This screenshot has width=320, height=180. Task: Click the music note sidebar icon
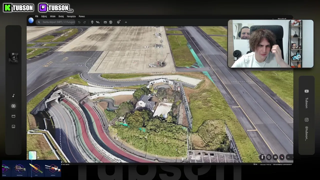pyautogui.click(x=13, y=95)
